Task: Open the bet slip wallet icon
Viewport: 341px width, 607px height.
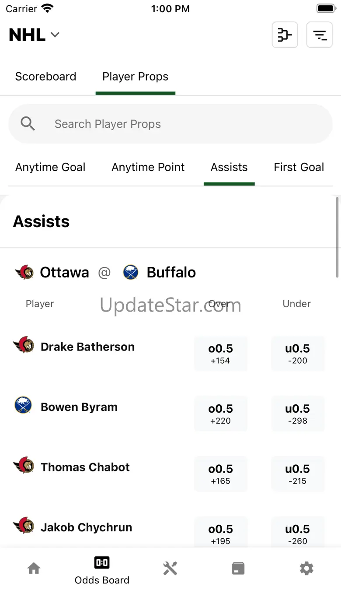Action: [x=238, y=568]
